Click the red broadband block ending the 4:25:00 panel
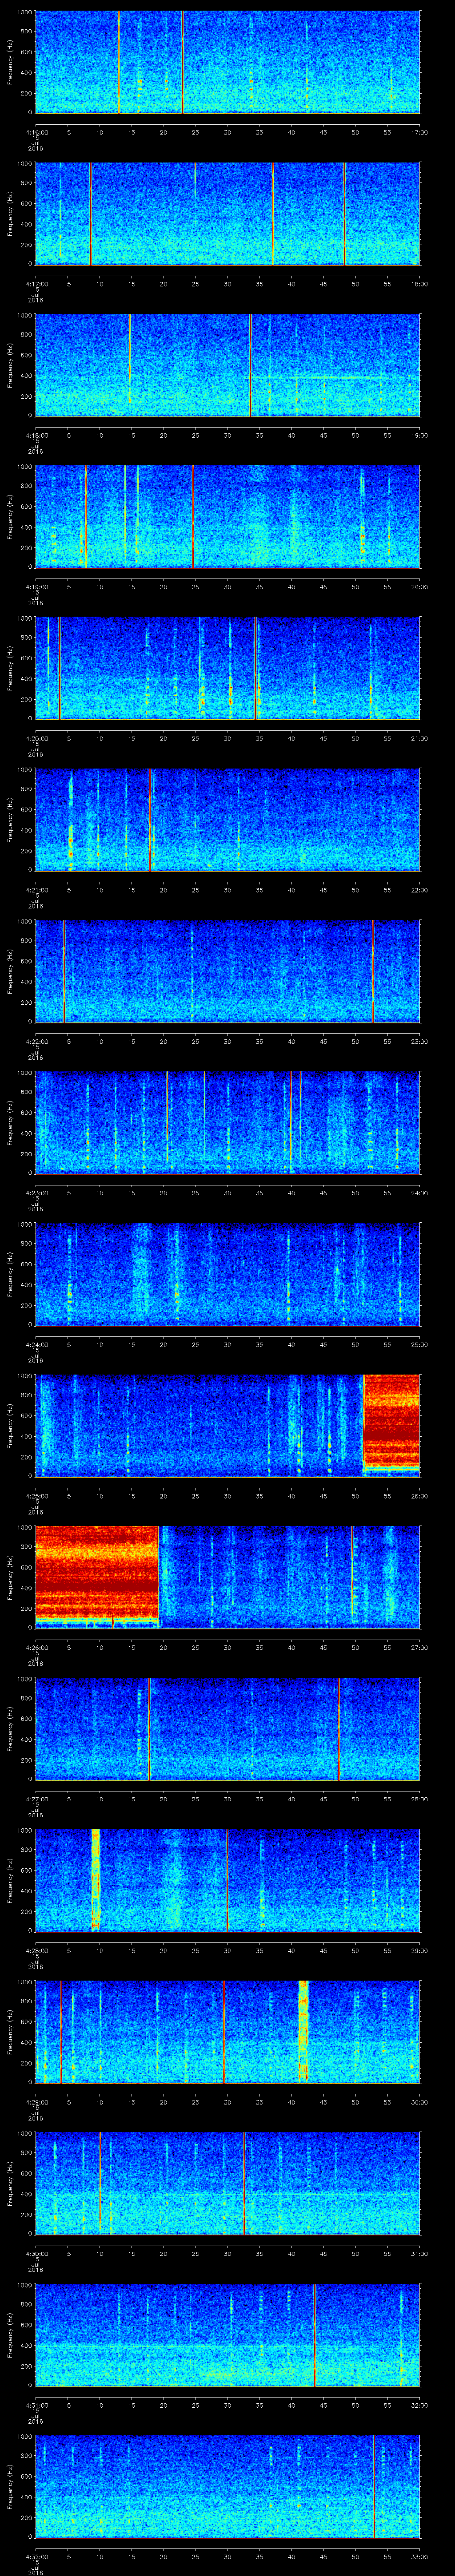 [x=391, y=1422]
